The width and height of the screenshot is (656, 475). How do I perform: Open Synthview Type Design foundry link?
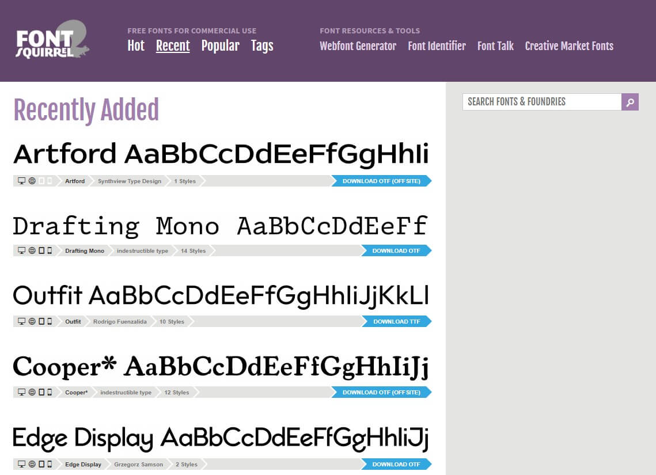click(129, 181)
